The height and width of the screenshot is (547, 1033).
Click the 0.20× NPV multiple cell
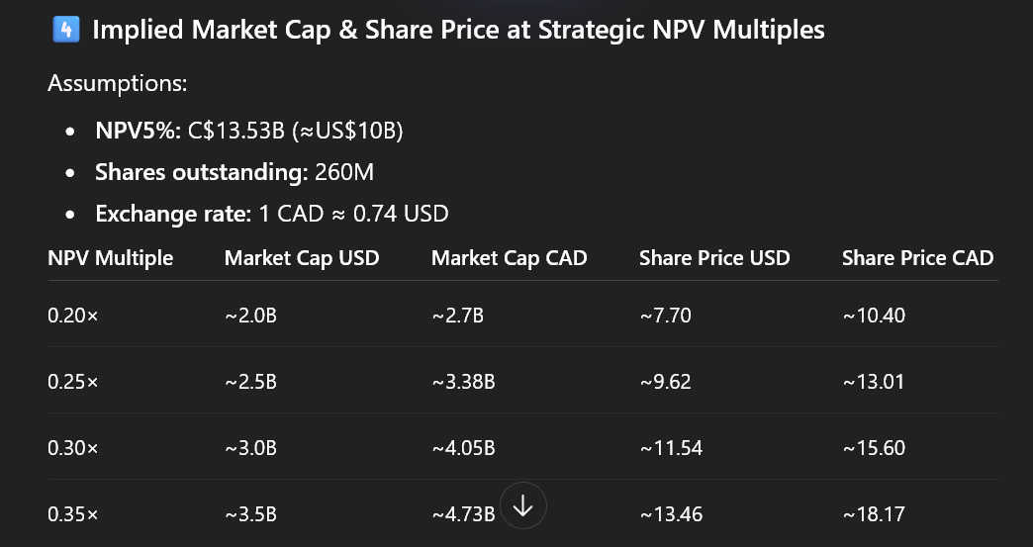(73, 316)
